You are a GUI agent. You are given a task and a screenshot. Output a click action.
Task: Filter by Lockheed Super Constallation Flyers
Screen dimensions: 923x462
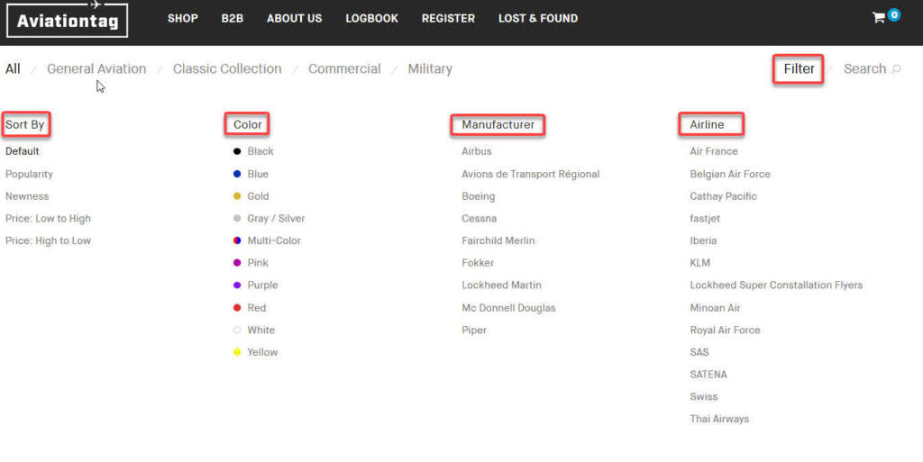[776, 285]
